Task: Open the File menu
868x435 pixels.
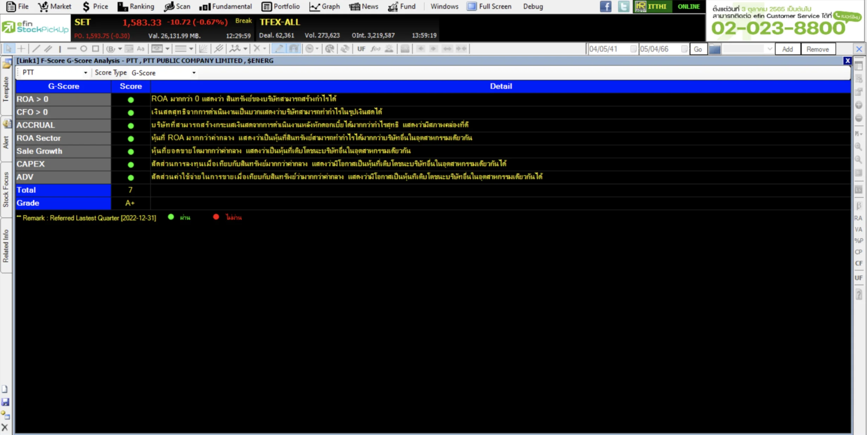Action: coord(17,6)
